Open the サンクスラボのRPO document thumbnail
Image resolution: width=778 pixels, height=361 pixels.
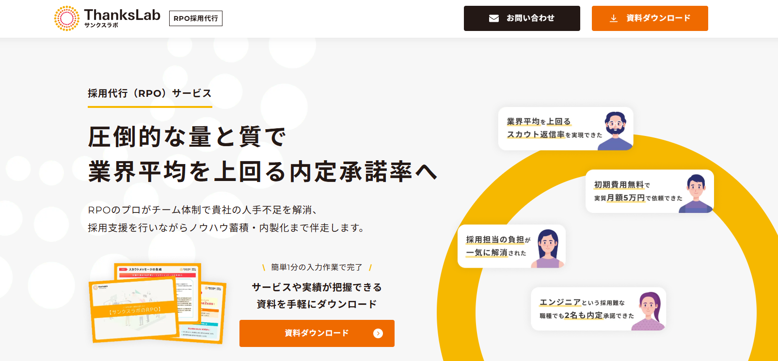134,310
